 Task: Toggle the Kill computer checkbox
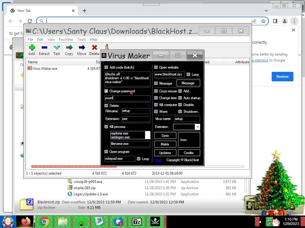pos(156,105)
